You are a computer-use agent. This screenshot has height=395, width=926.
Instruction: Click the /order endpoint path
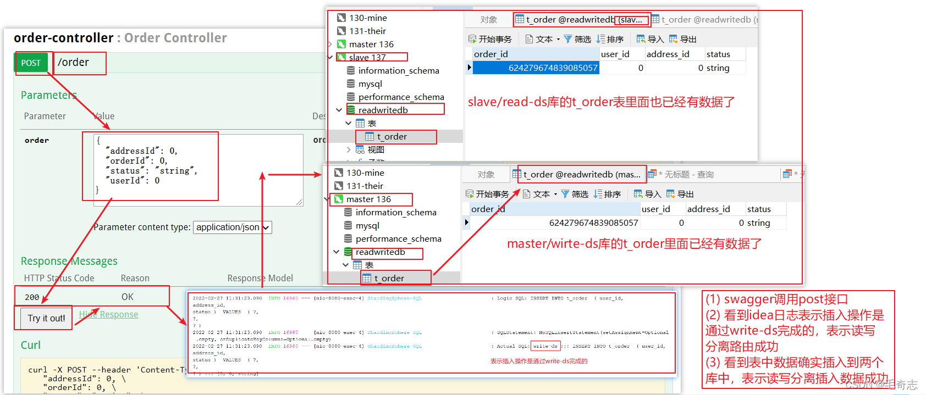click(x=73, y=63)
